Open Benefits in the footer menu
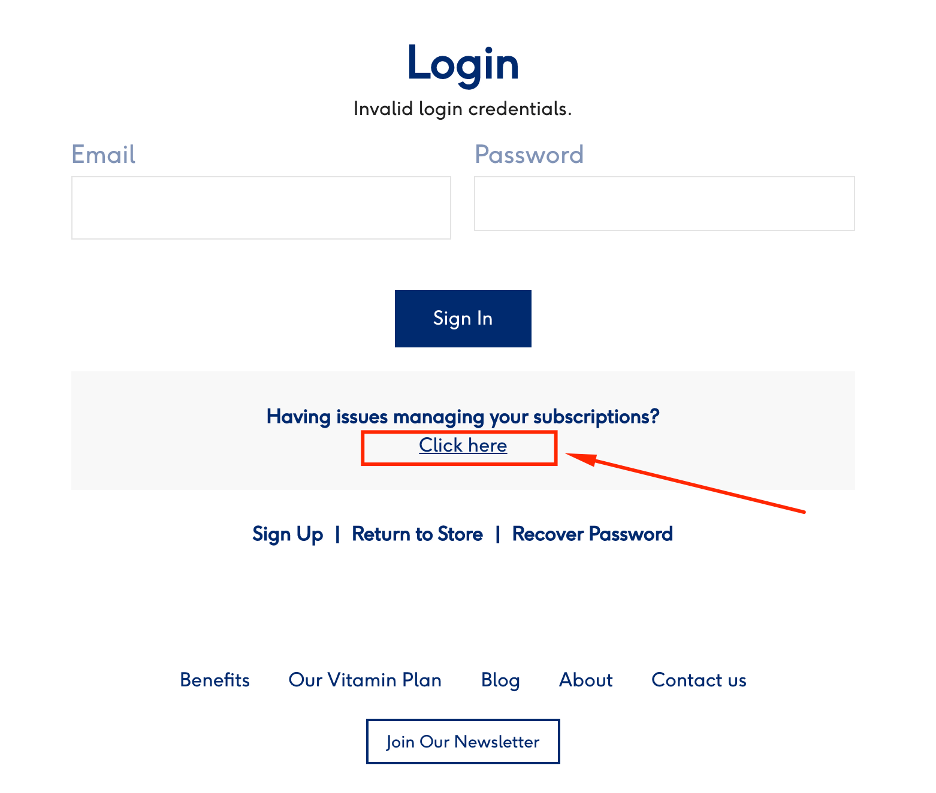The height and width of the screenshot is (793, 936). tap(215, 680)
